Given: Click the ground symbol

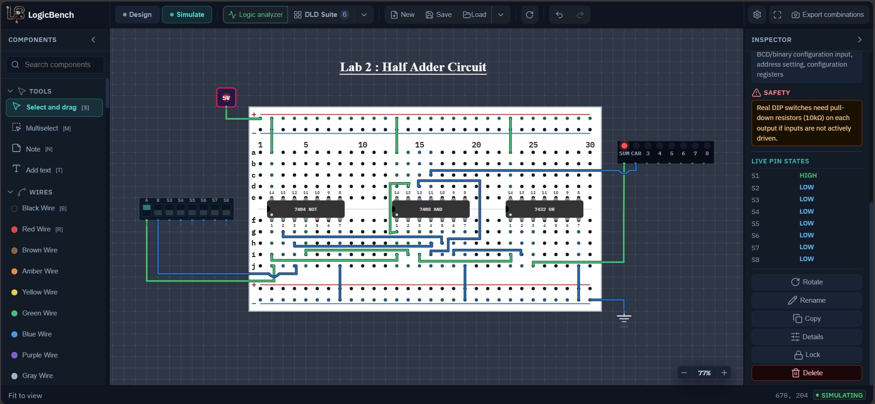Looking at the screenshot, I should [x=624, y=318].
